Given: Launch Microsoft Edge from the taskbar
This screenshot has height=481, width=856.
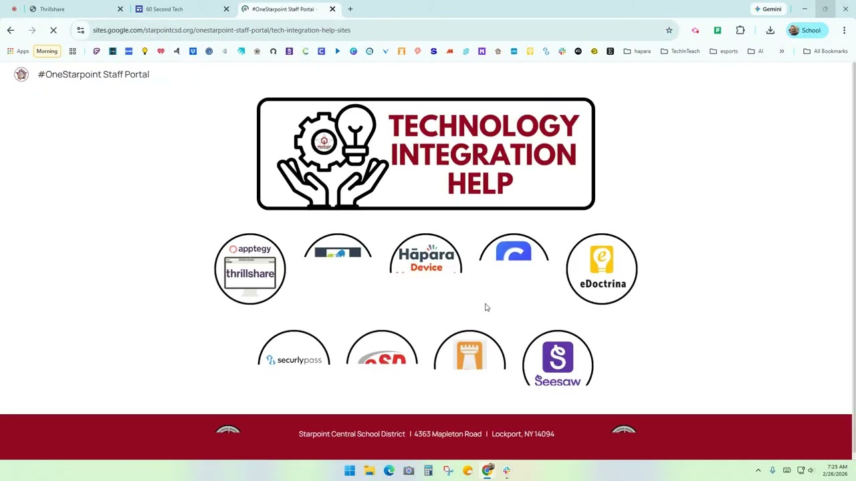Looking at the screenshot, I should tap(389, 470).
